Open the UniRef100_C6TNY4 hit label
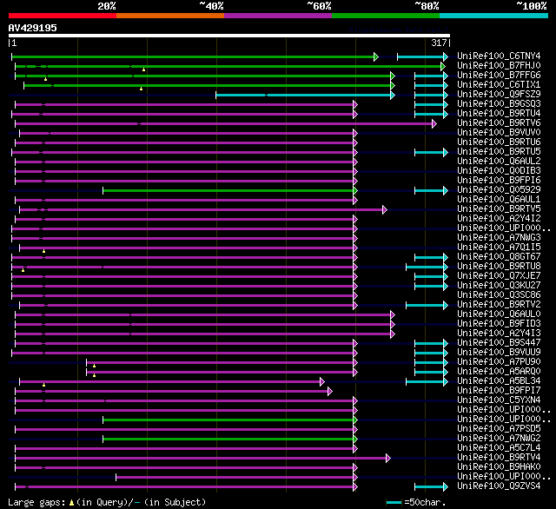The height and width of the screenshot is (509, 556). pos(499,56)
